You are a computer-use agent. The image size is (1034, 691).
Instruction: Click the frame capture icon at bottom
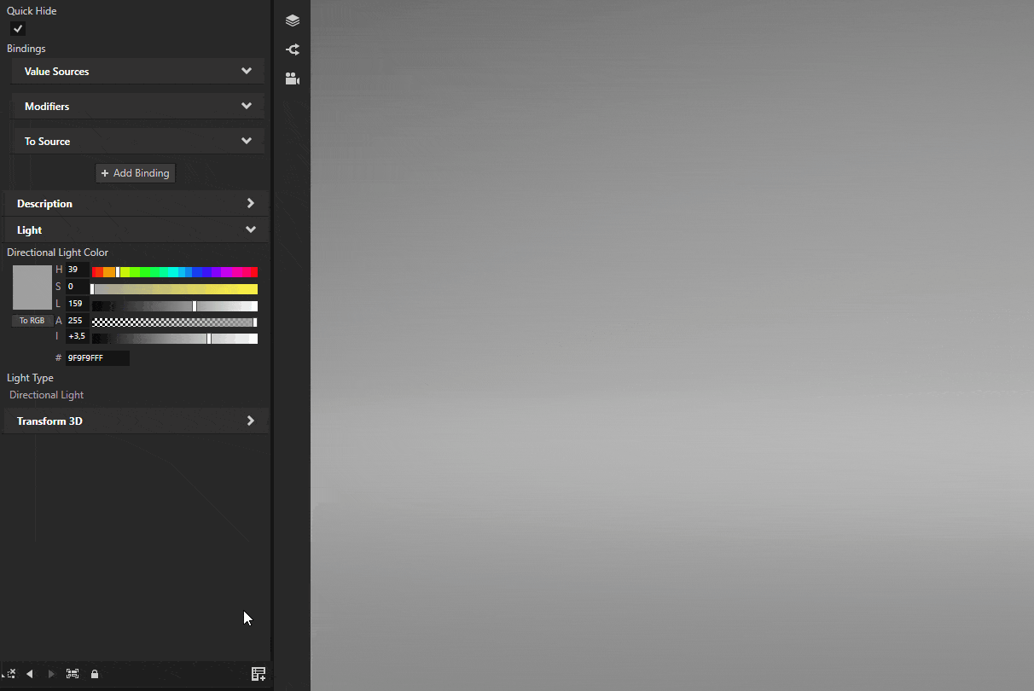pyautogui.click(x=72, y=673)
